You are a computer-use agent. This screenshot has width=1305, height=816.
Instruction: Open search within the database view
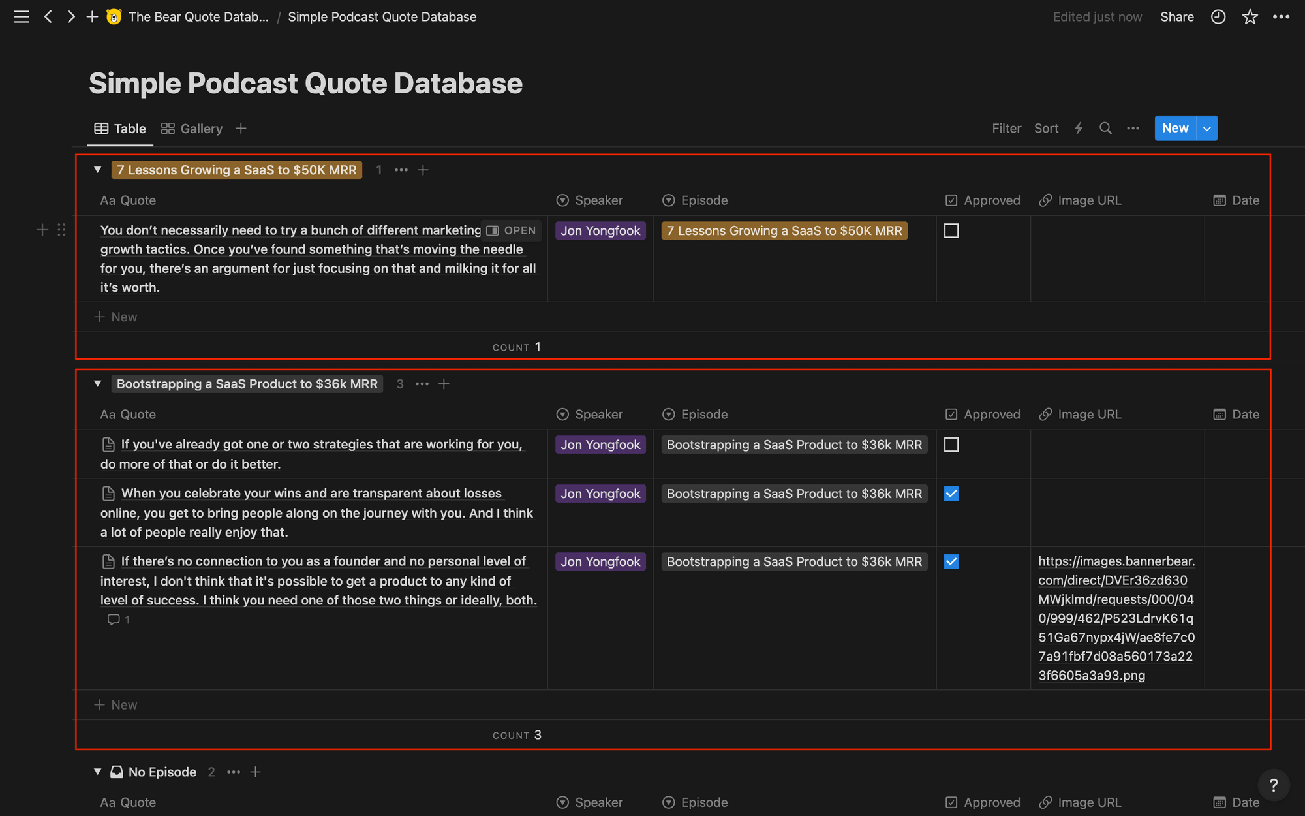1105,128
